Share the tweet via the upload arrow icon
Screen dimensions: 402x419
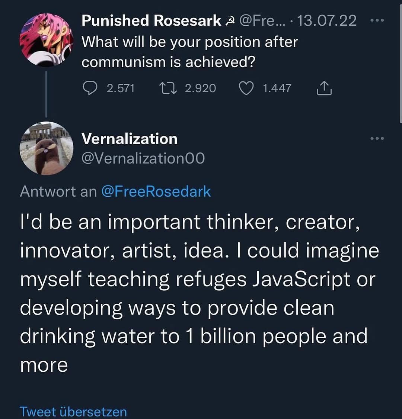(324, 88)
